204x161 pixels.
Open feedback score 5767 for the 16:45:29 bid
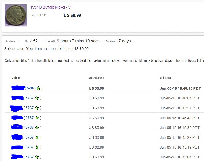click(29, 137)
